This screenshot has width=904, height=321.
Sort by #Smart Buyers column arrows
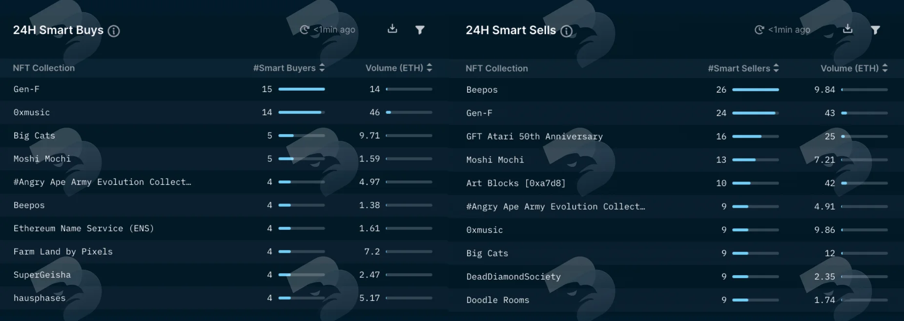(322, 68)
